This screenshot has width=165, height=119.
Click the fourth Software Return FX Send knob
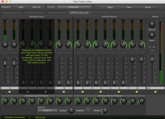105,101
